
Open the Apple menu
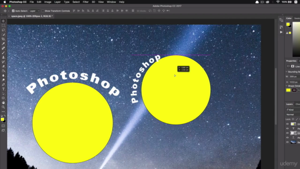(5, 2)
